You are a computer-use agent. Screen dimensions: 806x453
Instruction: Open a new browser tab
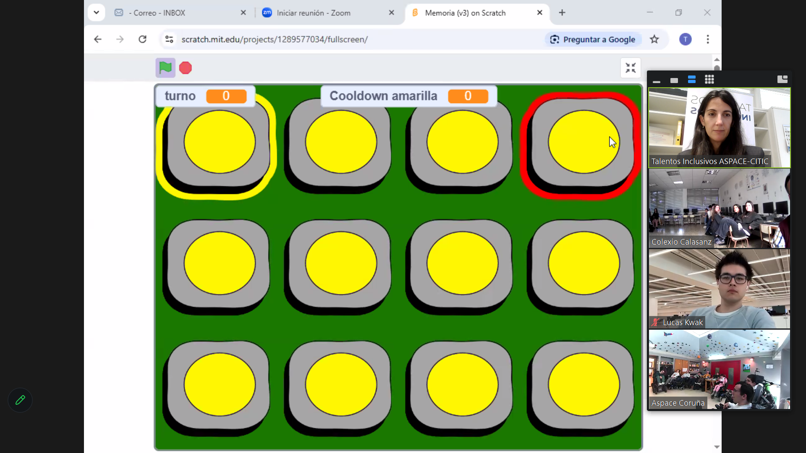[x=562, y=13]
